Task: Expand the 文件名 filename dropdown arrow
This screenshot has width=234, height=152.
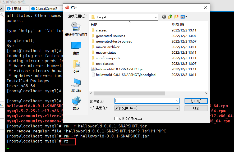Action: tap(177, 101)
